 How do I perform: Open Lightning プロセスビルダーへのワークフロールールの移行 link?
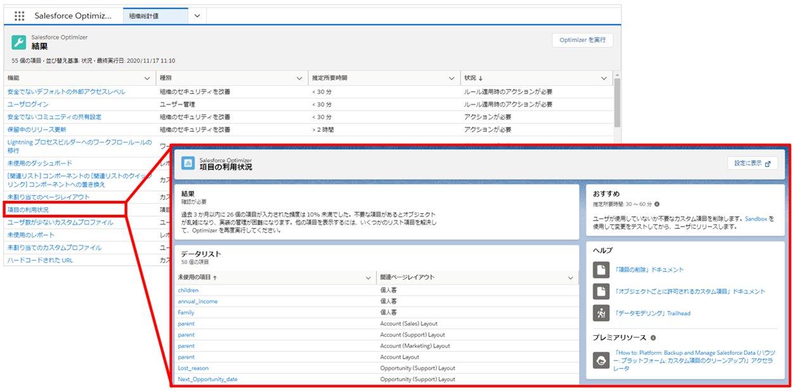coord(79,146)
